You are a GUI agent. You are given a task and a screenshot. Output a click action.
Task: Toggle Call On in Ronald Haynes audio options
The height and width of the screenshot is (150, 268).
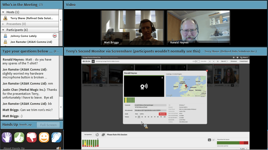(142, 114)
